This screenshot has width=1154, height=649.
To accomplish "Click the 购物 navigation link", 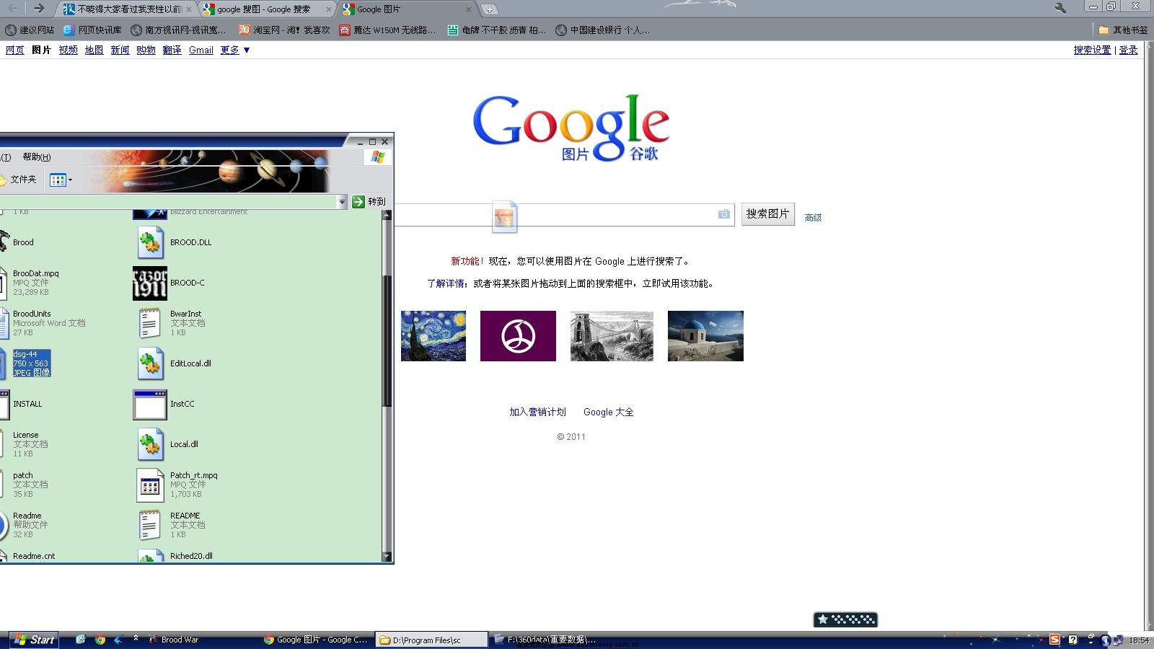I will (146, 50).
